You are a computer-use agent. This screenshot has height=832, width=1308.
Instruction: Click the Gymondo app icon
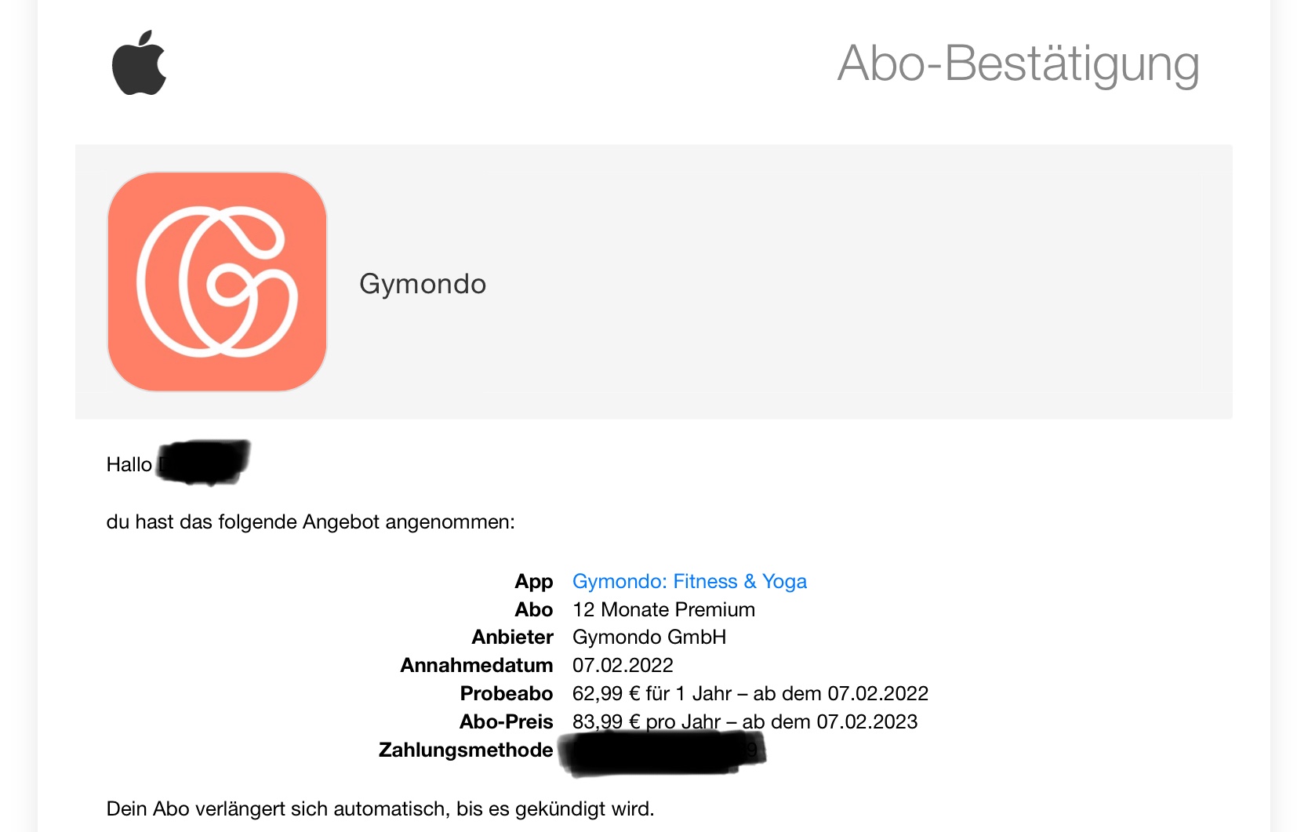[217, 282]
